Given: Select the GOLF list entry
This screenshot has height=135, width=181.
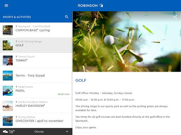Looking at the screenshot, I should tap(36, 45).
